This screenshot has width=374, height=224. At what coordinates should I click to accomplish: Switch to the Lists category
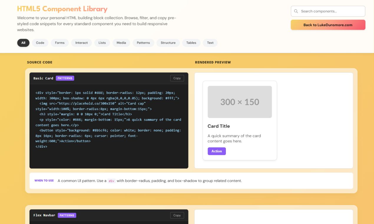pyautogui.click(x=102, y=43)
